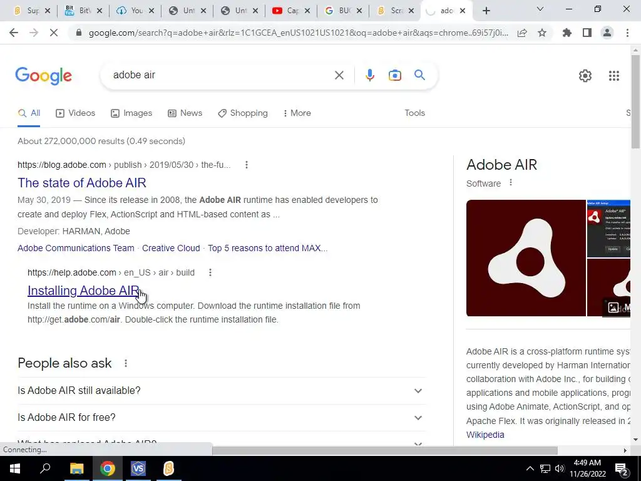The width and height of the screenshot is (641, 481).
Task: Open File Explorer from the taskbar
Action: coord(76,468)
